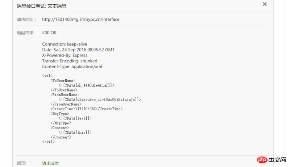Click the 200 OK status text
The width and height of the screenshot is (290, 167).
click(49, 32)
